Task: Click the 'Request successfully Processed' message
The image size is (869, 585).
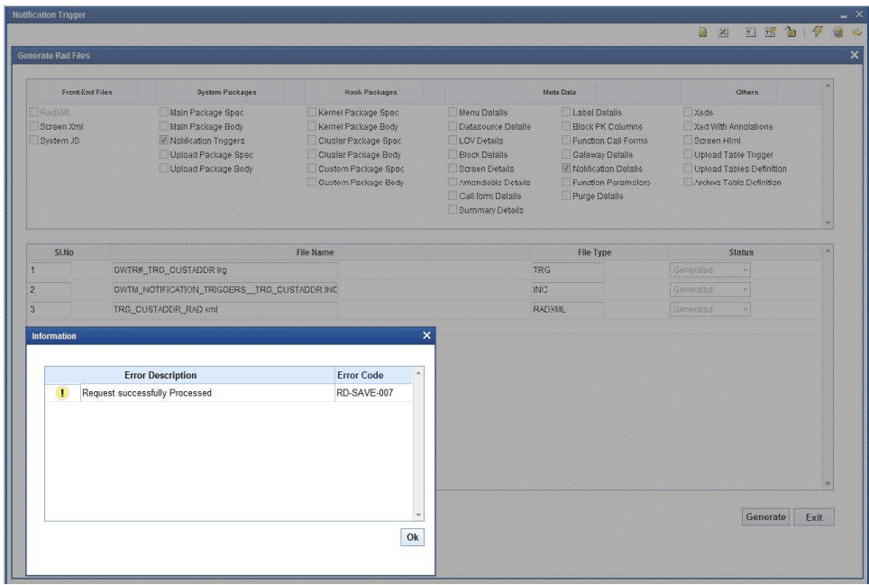Action: [147, 393]
